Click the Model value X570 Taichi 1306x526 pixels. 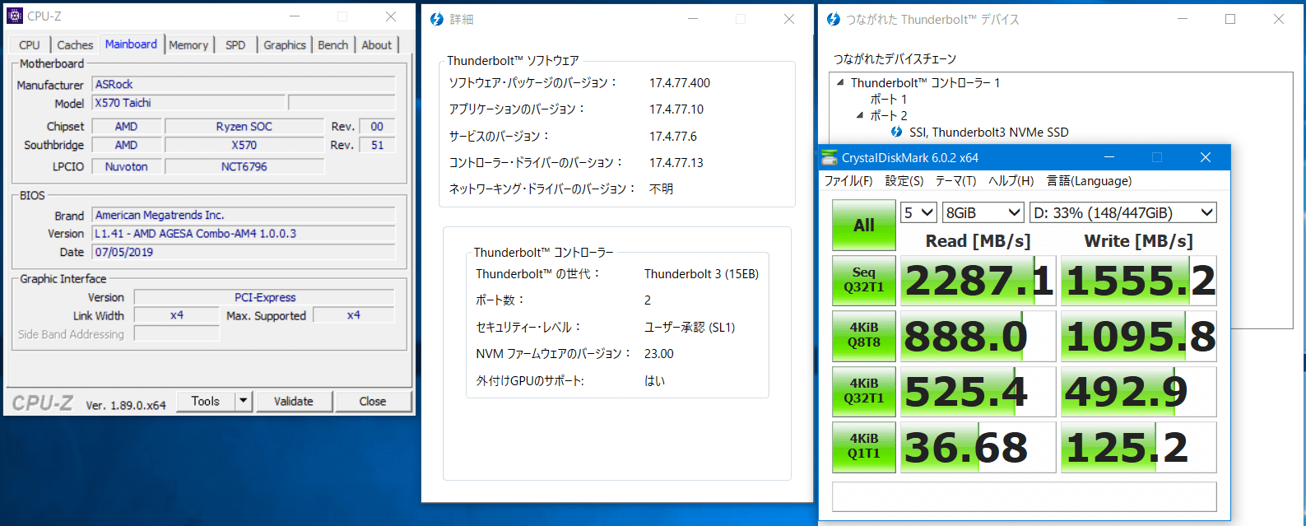(188, 103)
